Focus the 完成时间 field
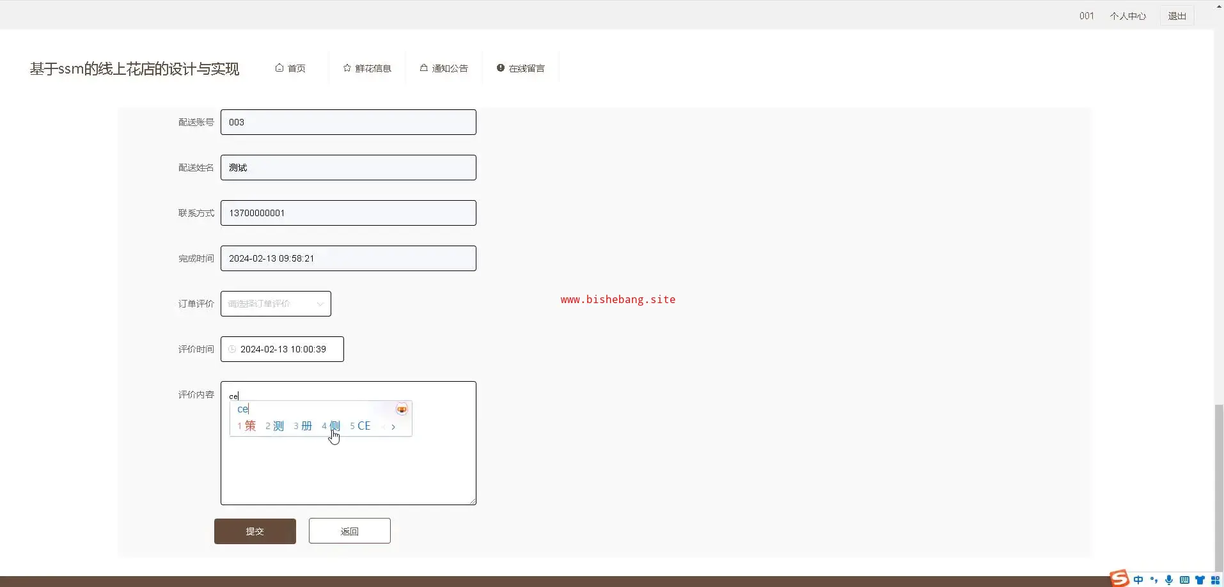Image resolution: width=1224 pixels, height=587 pixels. point(349,258)
